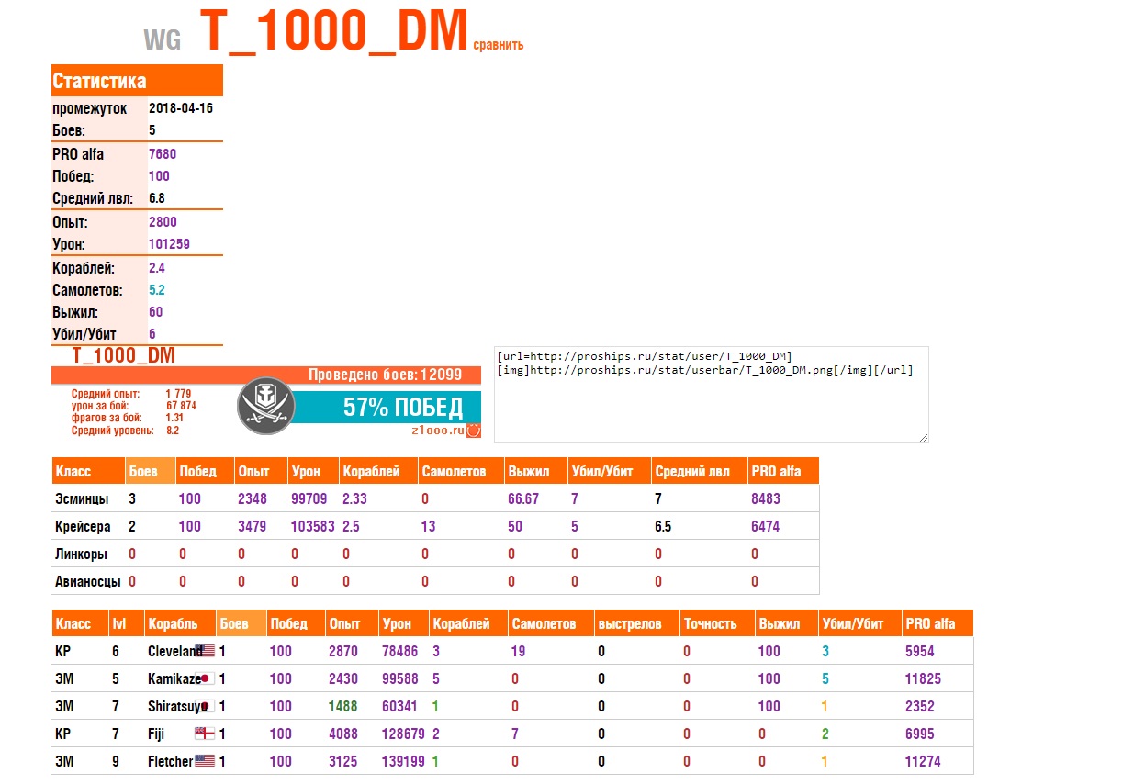Viewport: 1134px width, 784px height.
Task: Click the Эсминцы row label
Action: coord(82,499)
